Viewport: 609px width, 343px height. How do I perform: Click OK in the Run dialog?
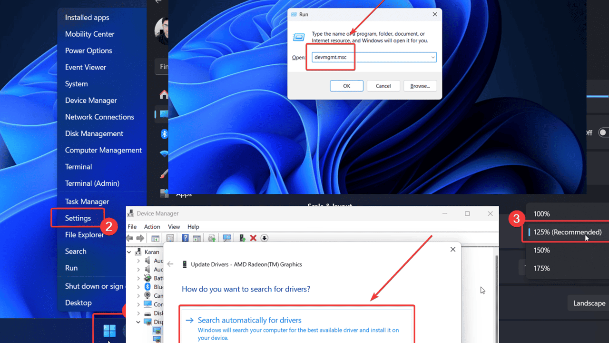click(x=346, y=86)
